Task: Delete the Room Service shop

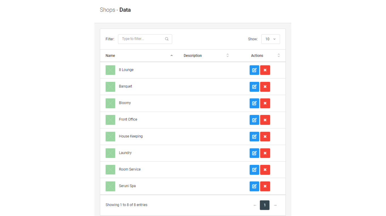Action: [265, 170]
